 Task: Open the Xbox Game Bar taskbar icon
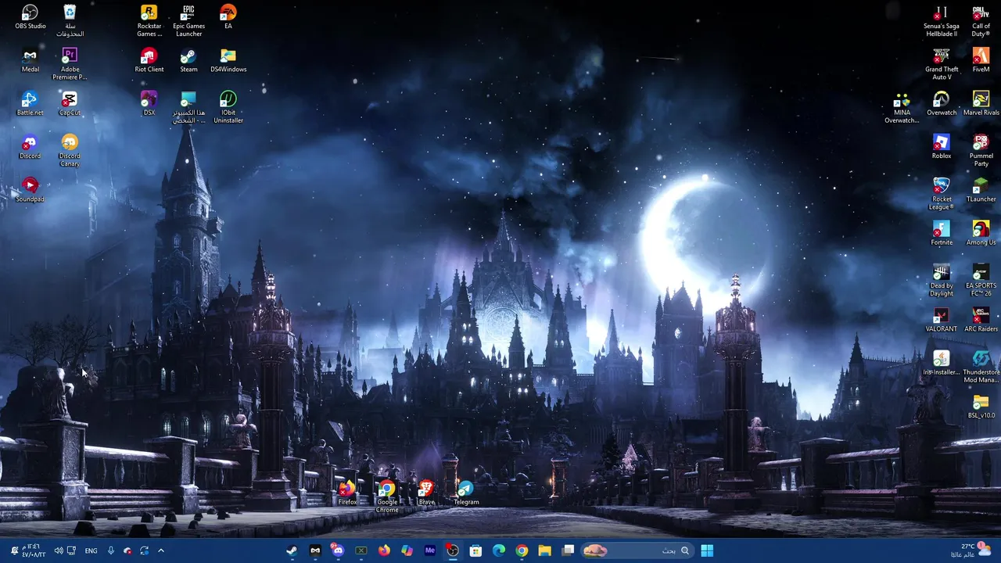point(361,550)
